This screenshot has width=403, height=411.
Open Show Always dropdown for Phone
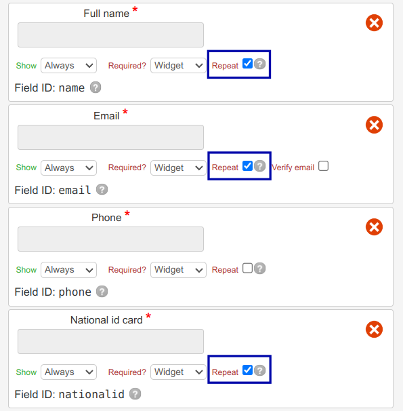click(x=68, y=270)
